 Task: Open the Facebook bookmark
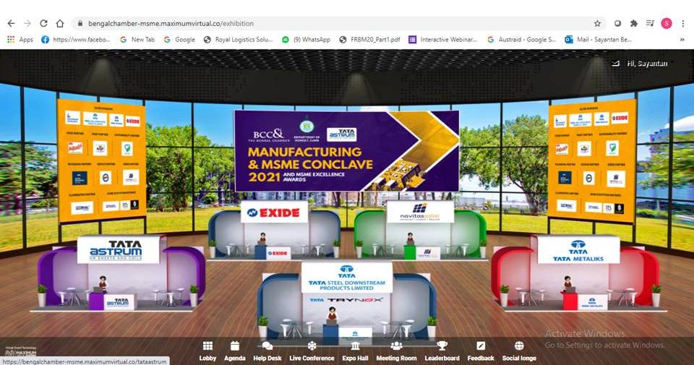click(76, 39)
